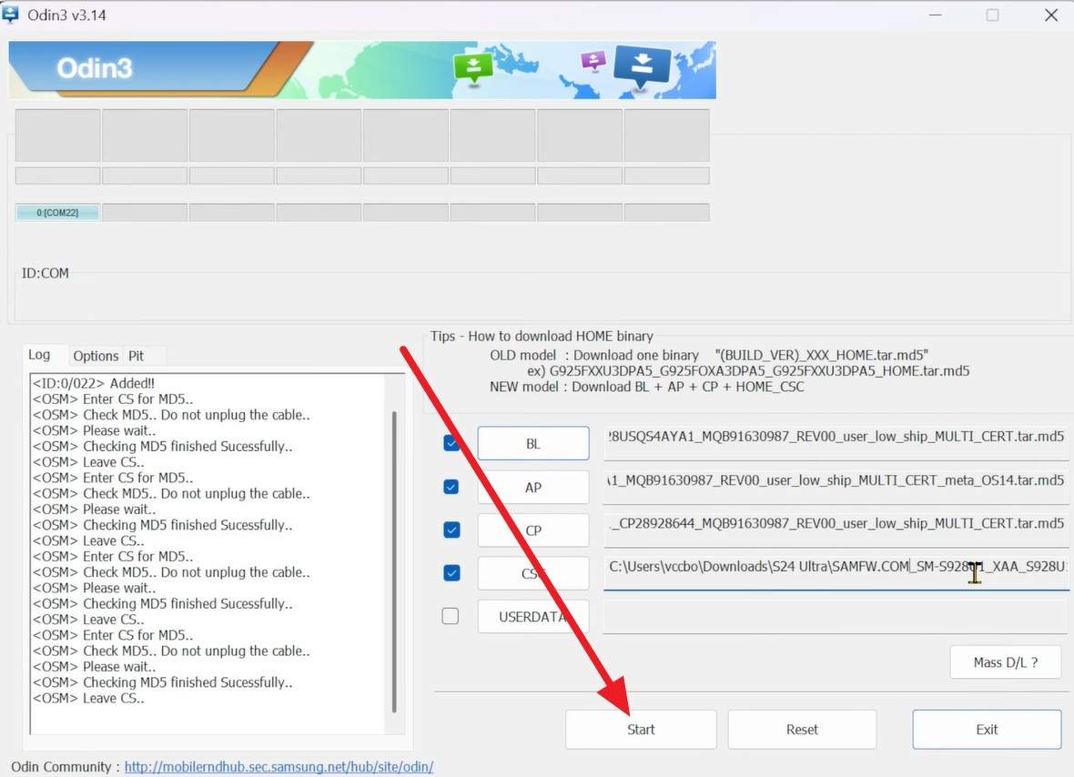Screen dimensions: 1074x777
Task: Click the BL file button
Action: pyautogui.click(x=532, y=444)
